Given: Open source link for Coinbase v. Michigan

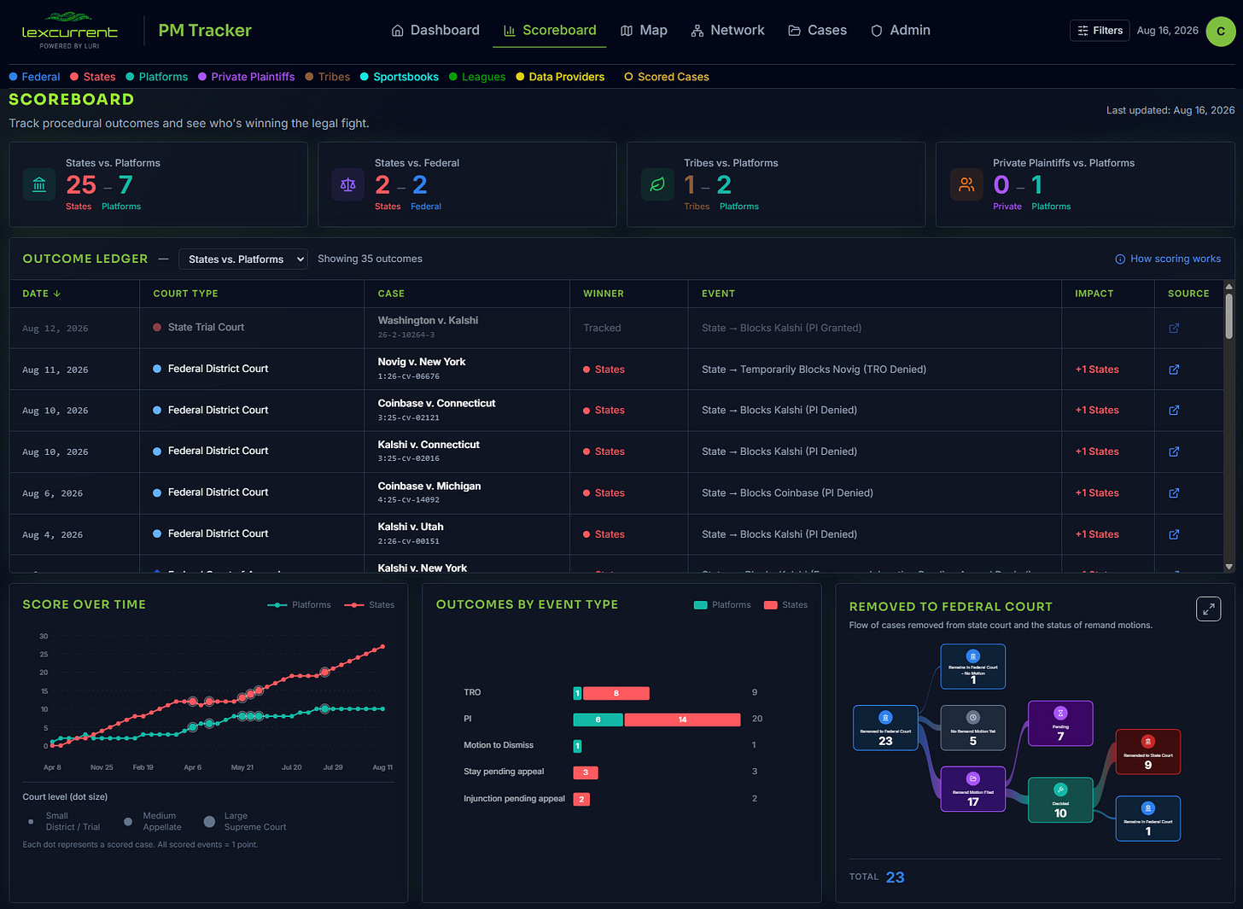Looking at the screenshot, I should tap(1174, 493).
